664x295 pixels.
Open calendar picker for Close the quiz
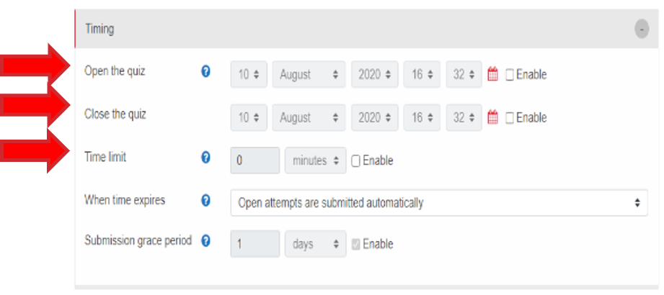493,117
